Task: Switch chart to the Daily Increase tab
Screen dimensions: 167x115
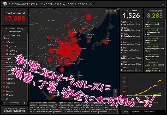Action: [149, 112]
